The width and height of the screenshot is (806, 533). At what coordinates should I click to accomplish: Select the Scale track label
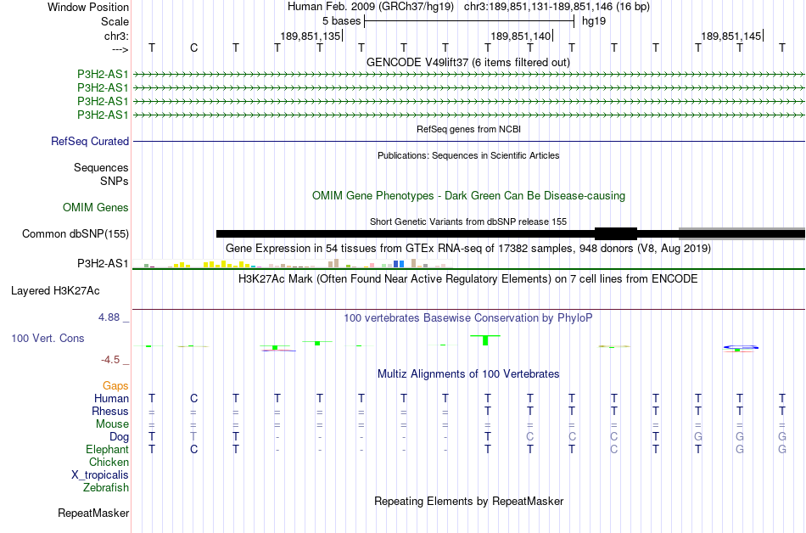(x=115, y=21)
